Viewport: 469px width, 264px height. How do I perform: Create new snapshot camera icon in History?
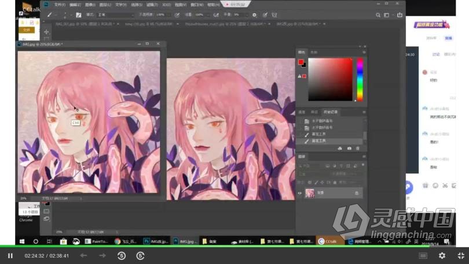(x=349, y=148)
